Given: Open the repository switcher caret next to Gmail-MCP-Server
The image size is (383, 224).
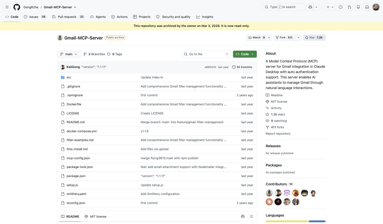Looking at the screenshot, I should pos(75,7).
